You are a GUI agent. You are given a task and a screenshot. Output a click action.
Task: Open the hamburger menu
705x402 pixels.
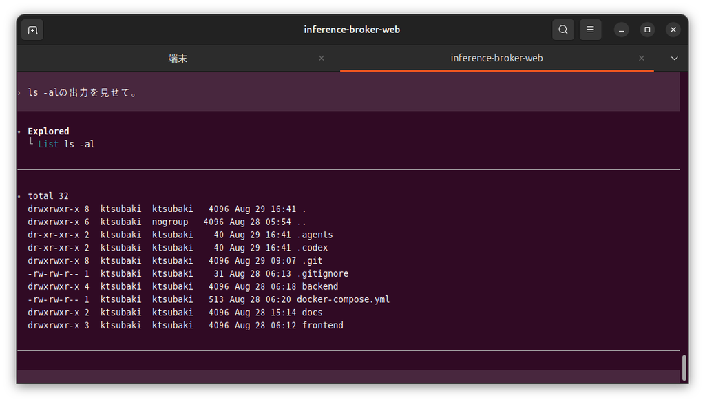click(x=590, y=30)
